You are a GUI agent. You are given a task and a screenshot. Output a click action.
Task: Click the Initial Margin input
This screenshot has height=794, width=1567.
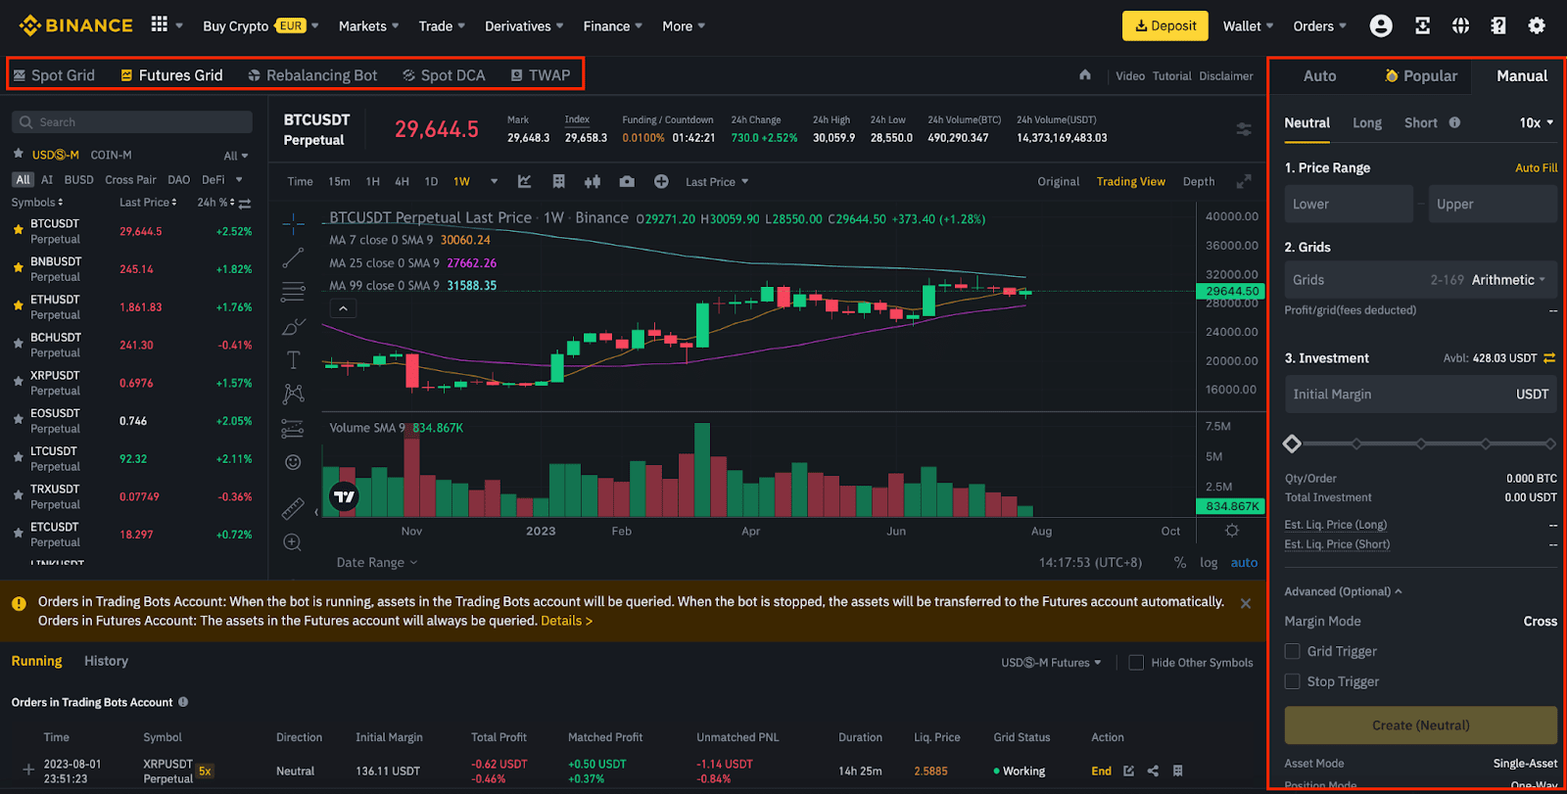pyautogui.click(x=1420, y=395)
